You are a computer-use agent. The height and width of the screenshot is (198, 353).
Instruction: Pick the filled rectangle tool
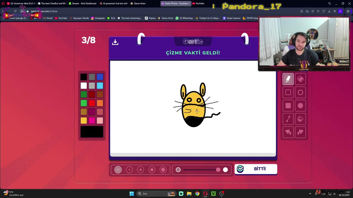coord(288,106)
